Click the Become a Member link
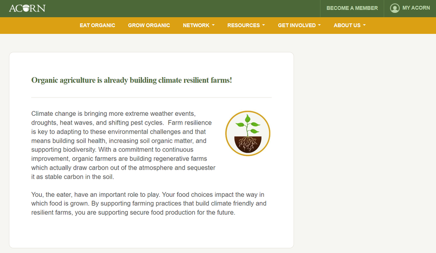The height and width of the screenshot is (253, 436). point(352,8)
